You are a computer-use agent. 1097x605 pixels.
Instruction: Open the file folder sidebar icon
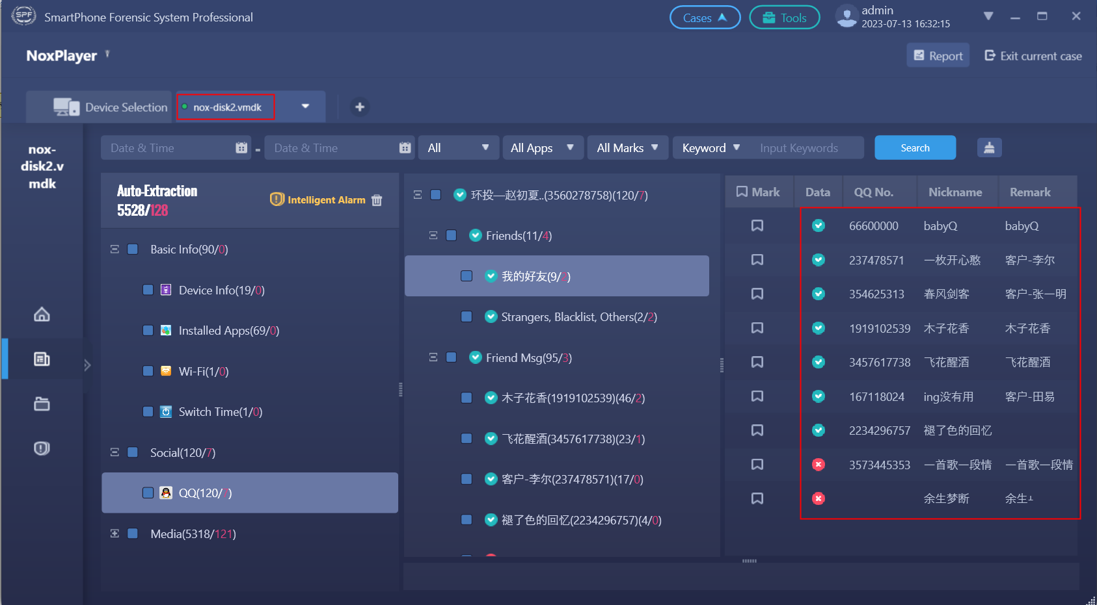tap(42, 404)
